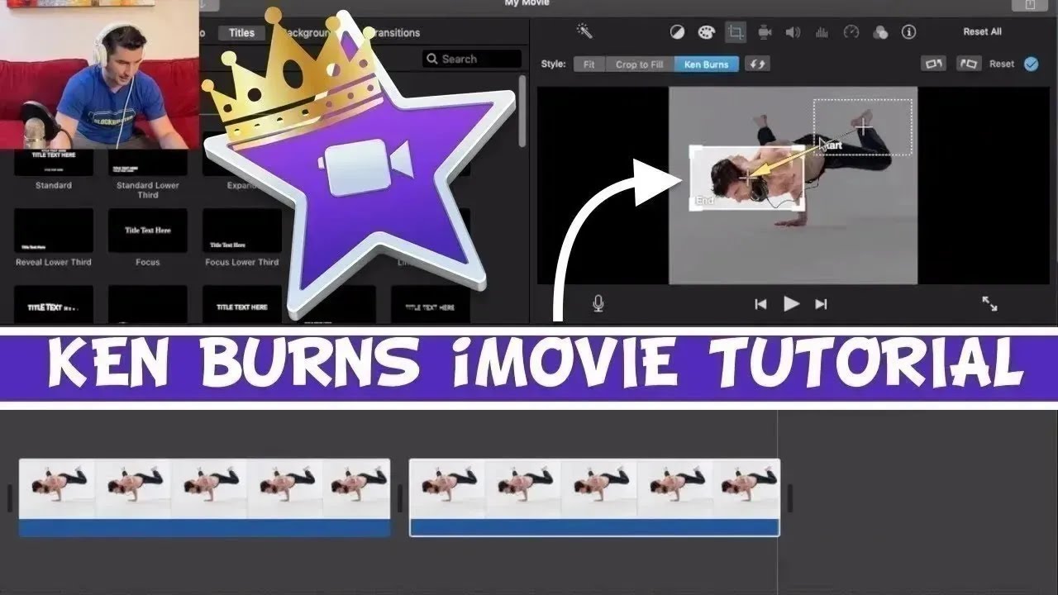The height and width of the screenshot is (595, 1058).
Task: Click the Ken Burns End frame
Action: click(747, 178)
